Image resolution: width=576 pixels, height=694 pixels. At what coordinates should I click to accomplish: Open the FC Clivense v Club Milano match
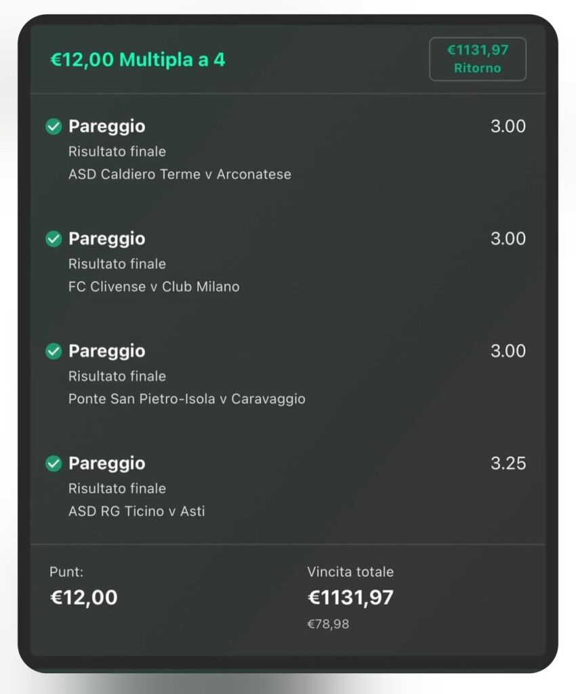[x=154, y=287]
